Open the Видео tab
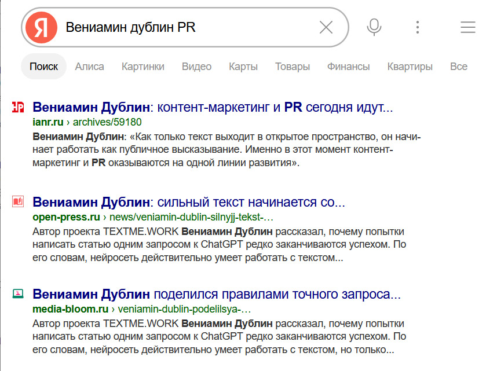Image resolution: width=486 pixels, height=371 pixels. [x=196, y=67]
